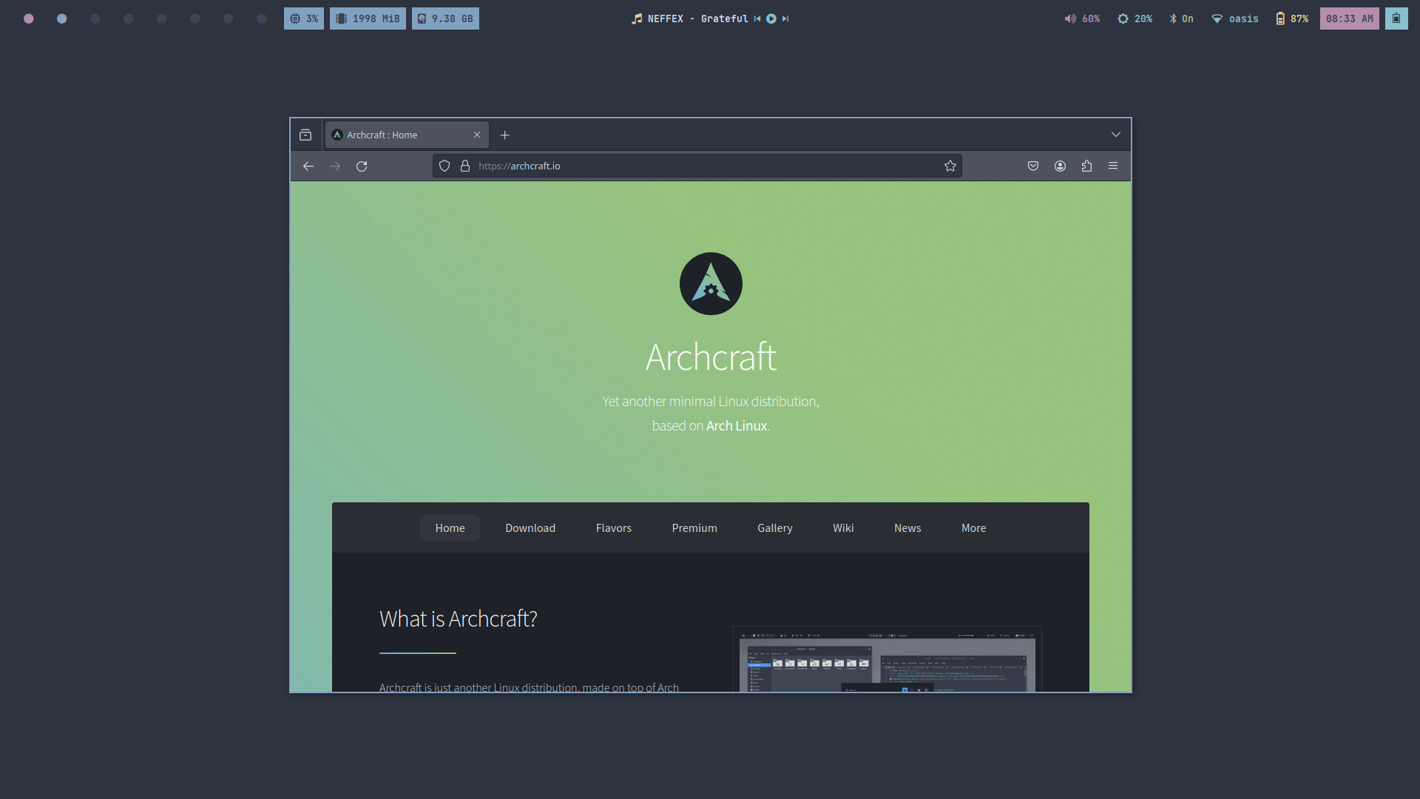Bookmark this page with the star icon
1420x799 pixels.
(x=950, y=166)
